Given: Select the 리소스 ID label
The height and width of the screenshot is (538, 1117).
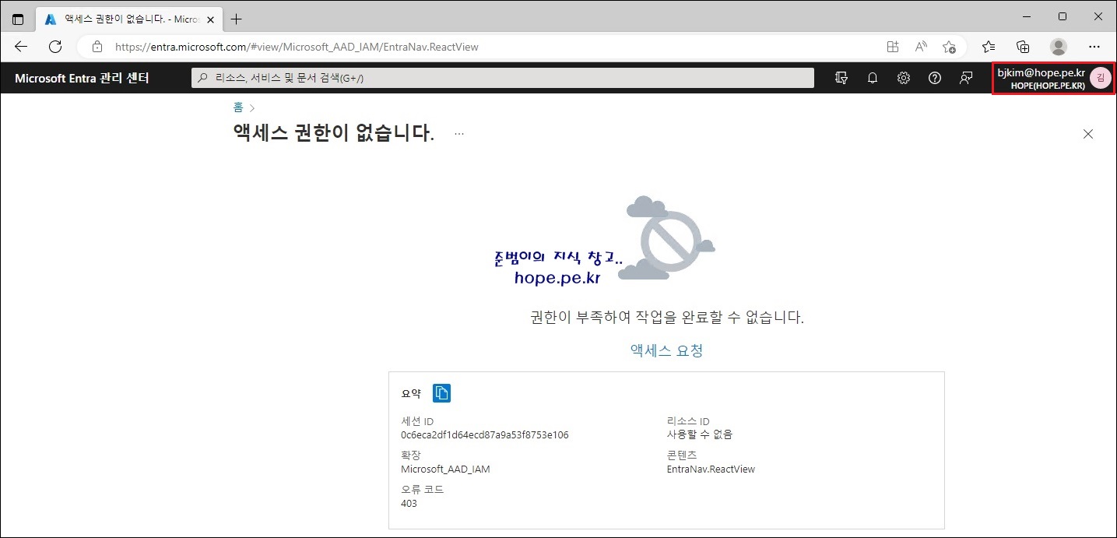Looking at the screenshot, I should 688,421.
